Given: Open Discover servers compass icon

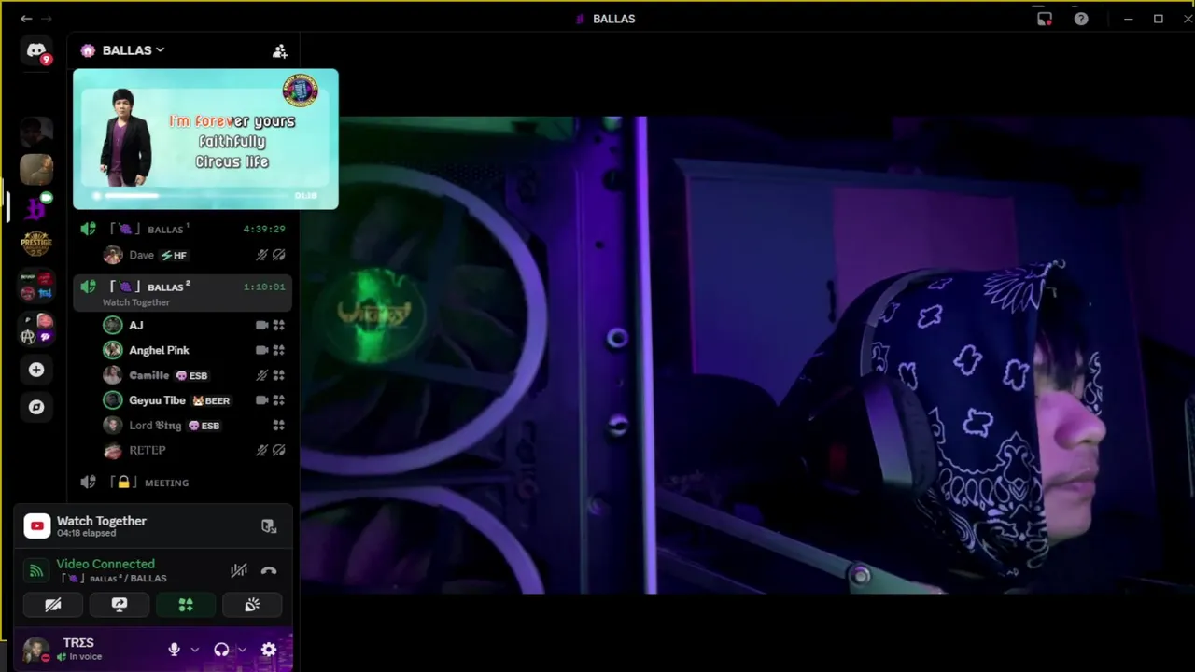Looking at the screenshot, I should [x=36, y=407].
